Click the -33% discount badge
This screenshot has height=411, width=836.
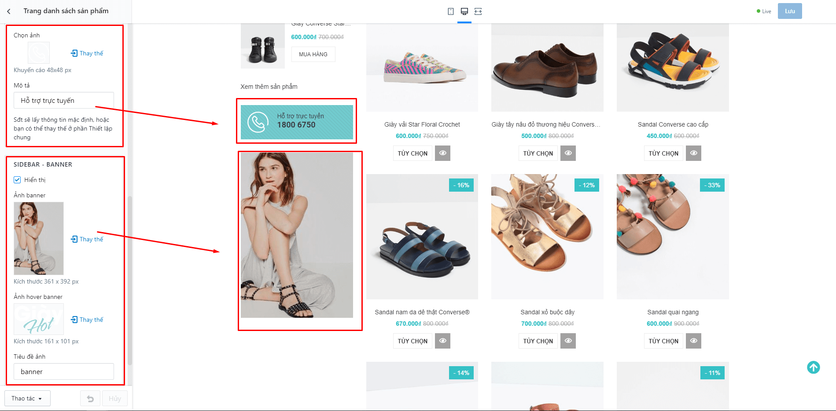click(x=712, y=185)
